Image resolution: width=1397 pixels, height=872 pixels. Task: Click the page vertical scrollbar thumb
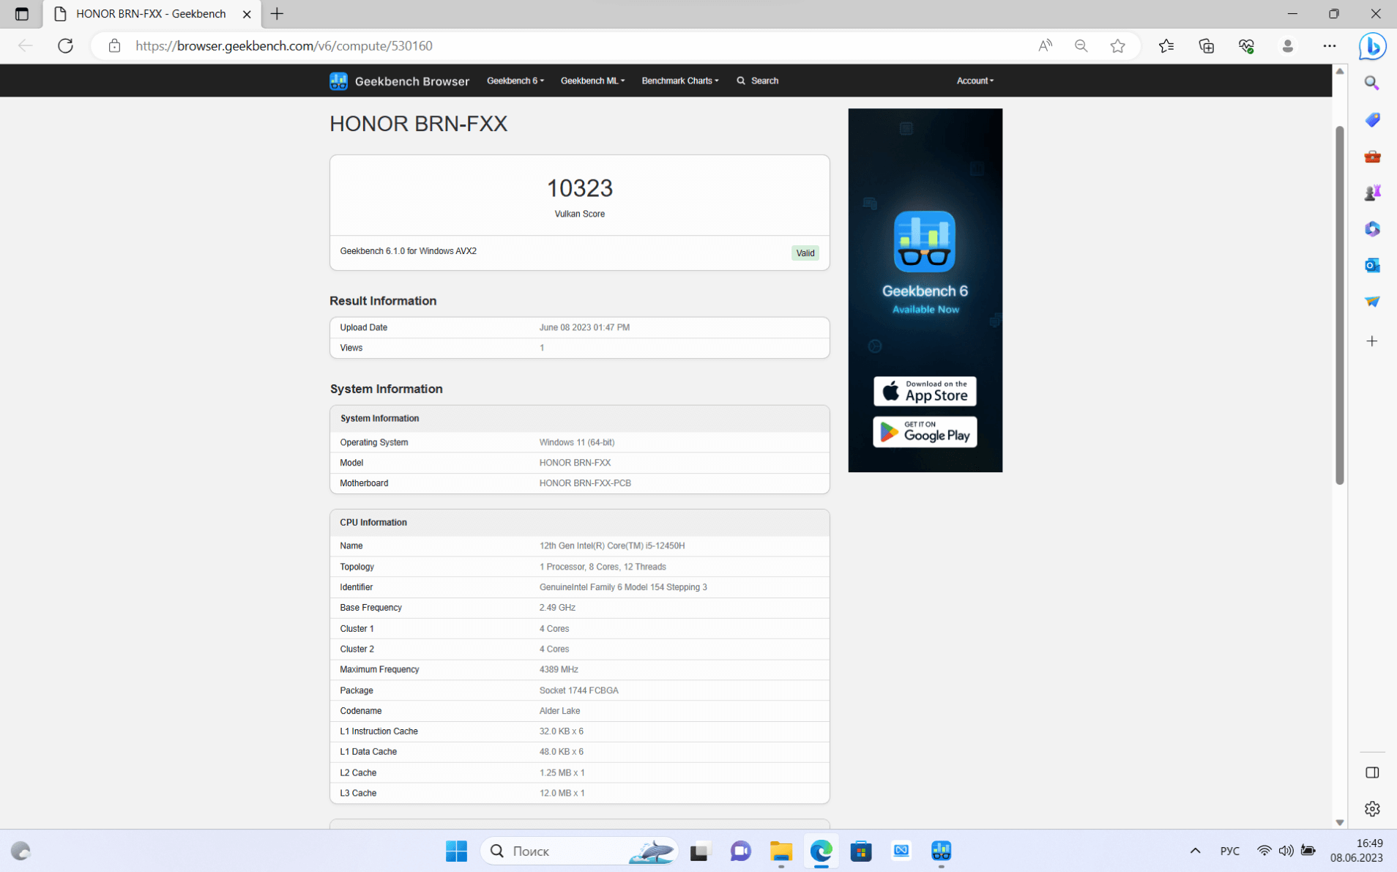coord(1339,304)
